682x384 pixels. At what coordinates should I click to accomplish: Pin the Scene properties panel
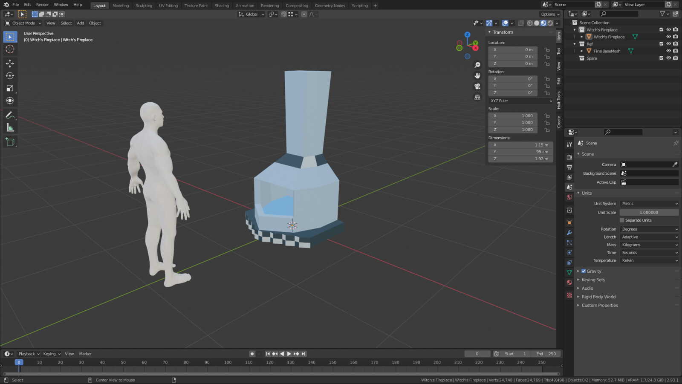click(676, 143)
